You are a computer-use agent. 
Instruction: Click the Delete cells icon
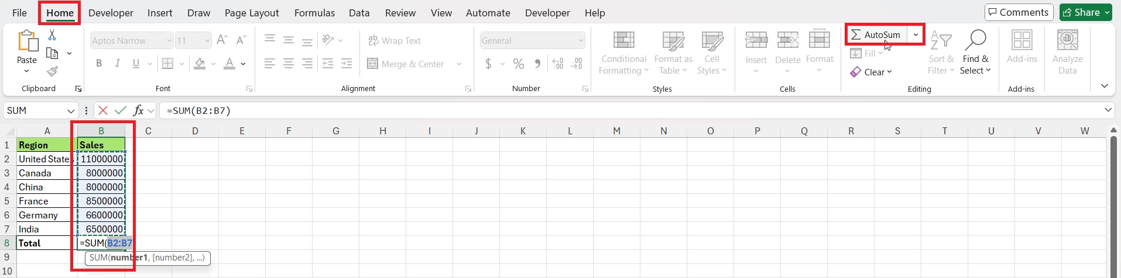(788, 40)
